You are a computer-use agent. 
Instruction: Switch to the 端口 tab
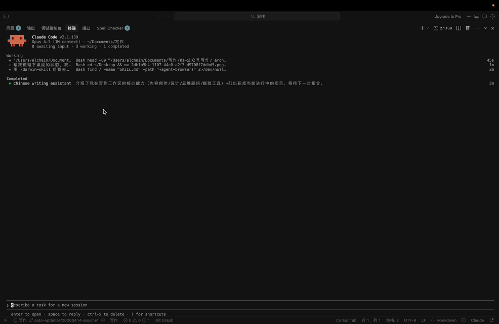click(86, 28)
